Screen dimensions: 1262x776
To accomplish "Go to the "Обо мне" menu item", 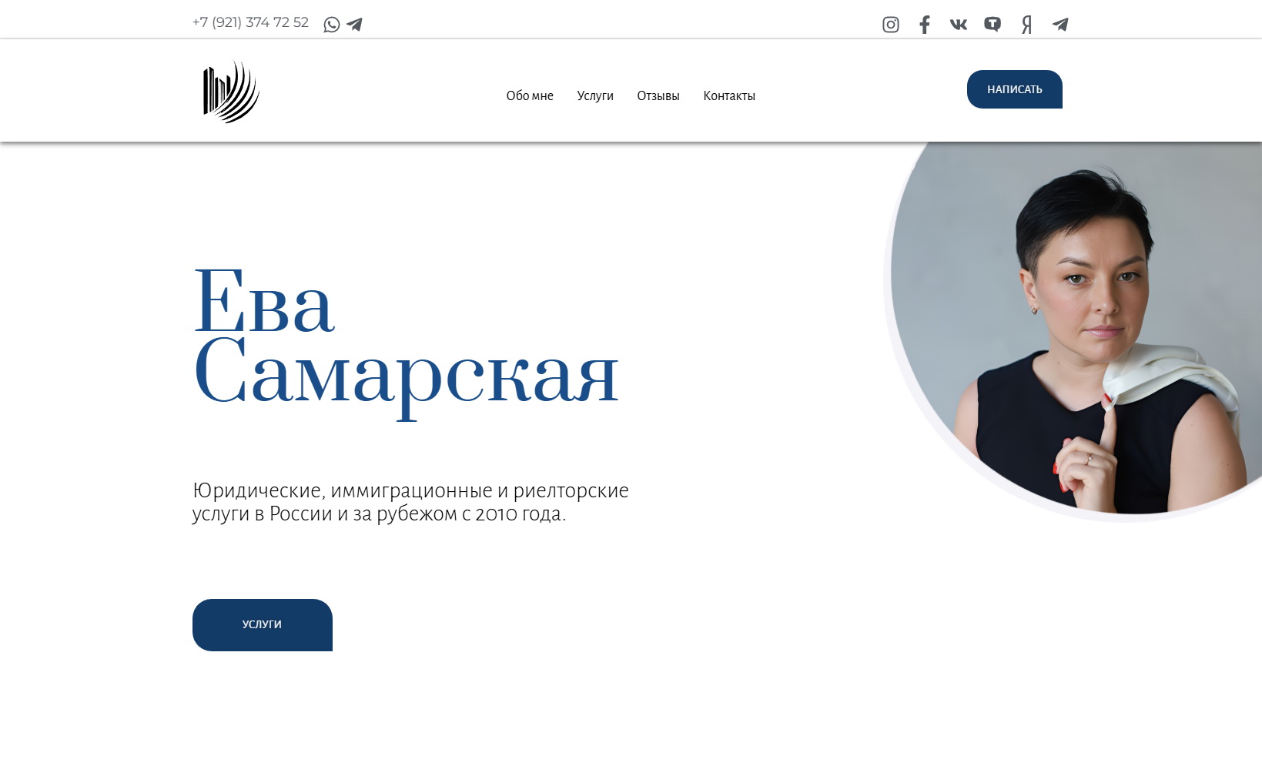I will click(530, 96).
